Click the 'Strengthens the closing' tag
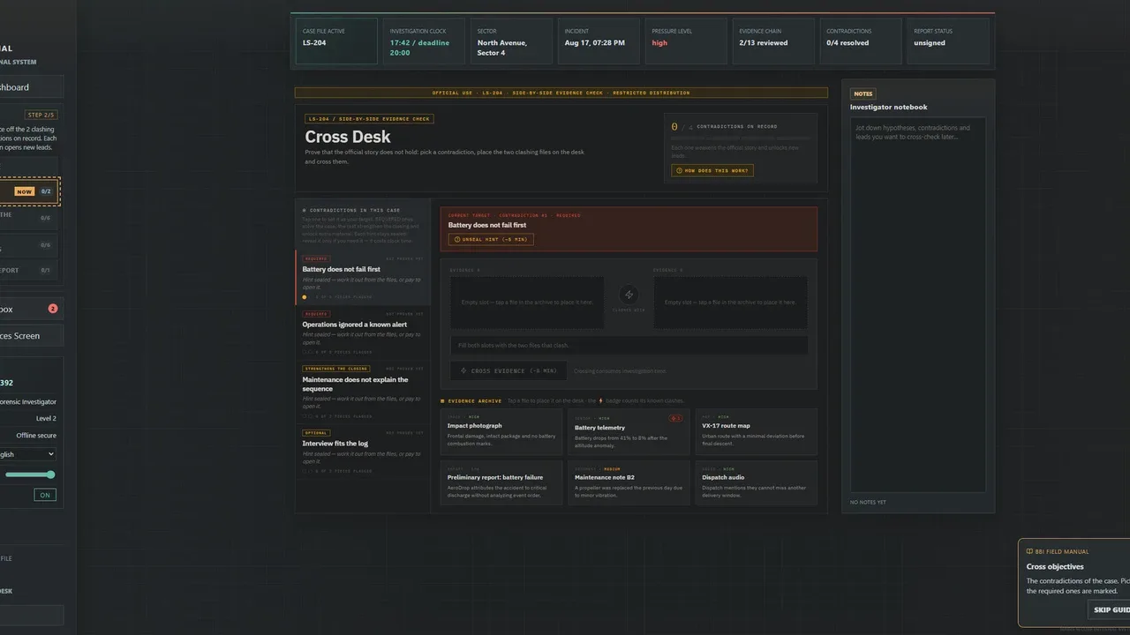Screen dimensions: 1130x635 tap(336, 369)
